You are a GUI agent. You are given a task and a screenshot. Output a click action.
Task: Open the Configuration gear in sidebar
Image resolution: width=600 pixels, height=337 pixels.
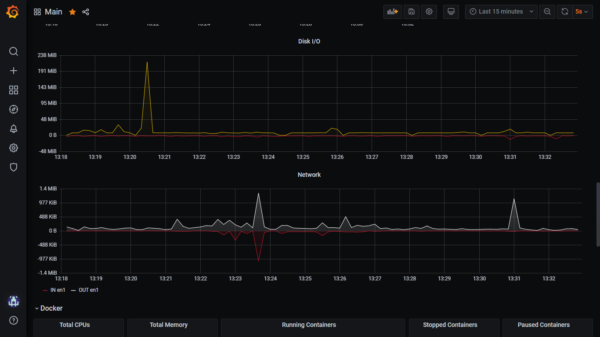(x=14, y=148)
